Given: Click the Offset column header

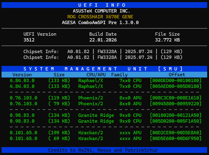Looking at the screenshot, I should pos(177,75).
